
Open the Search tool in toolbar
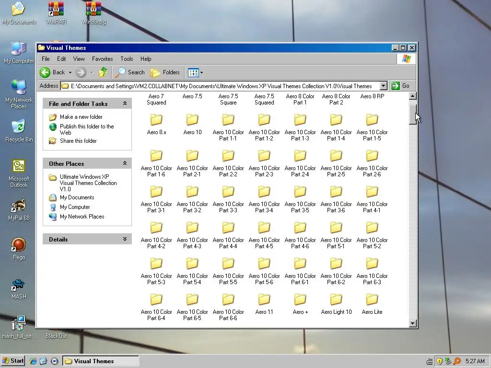click(x=129, y=72)
